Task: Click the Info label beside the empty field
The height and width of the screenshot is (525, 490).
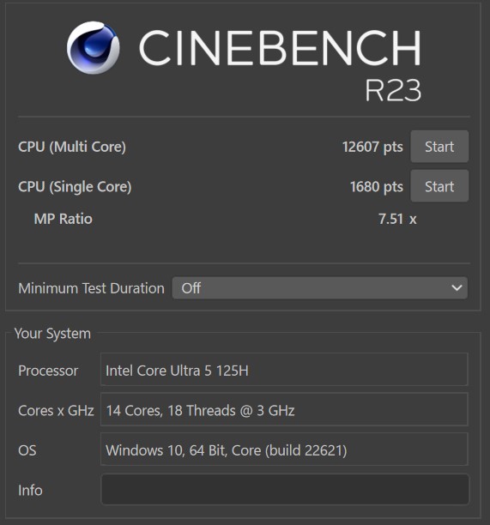Action: (30, 490)
